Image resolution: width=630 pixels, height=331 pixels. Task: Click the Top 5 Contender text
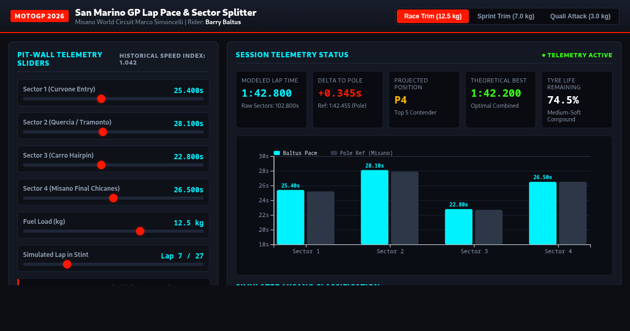(x=415, y=112)
